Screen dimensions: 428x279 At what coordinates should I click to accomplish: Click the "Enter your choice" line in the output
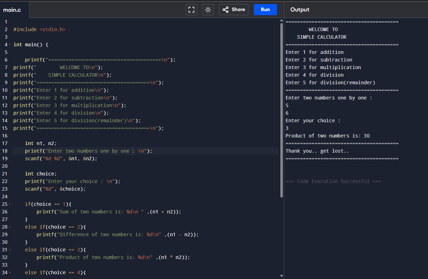tap(313, 121)
